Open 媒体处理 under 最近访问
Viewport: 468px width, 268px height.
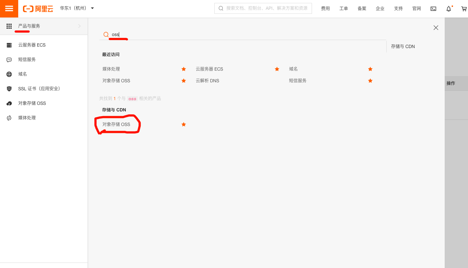[x=111, y=69]
